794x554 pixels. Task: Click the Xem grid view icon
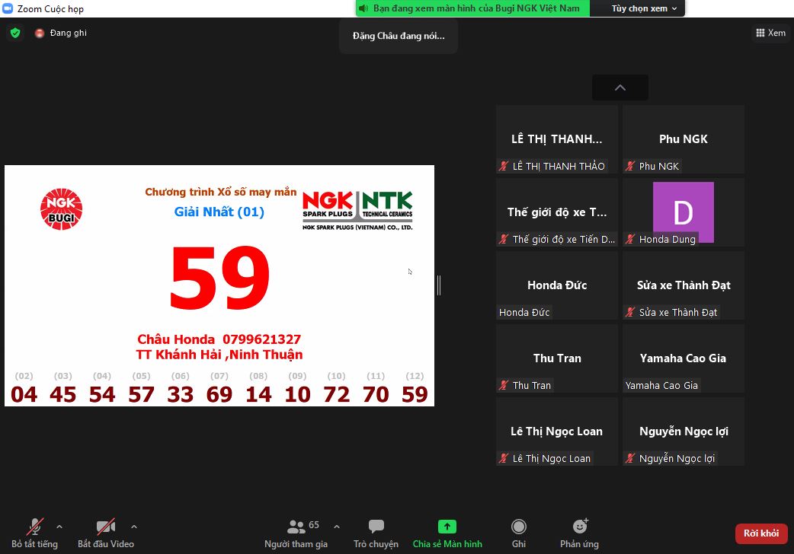760,33
